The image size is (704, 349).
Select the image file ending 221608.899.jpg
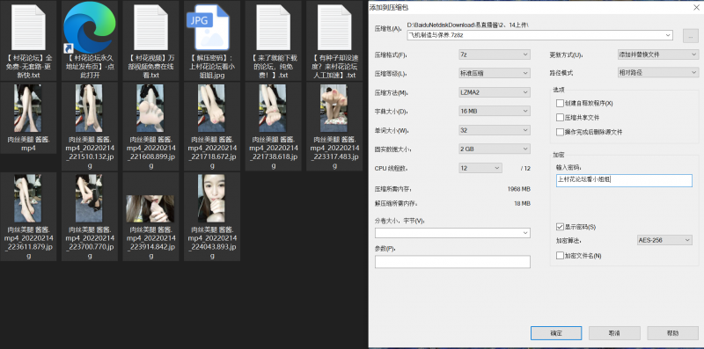[x=150, y=108]
